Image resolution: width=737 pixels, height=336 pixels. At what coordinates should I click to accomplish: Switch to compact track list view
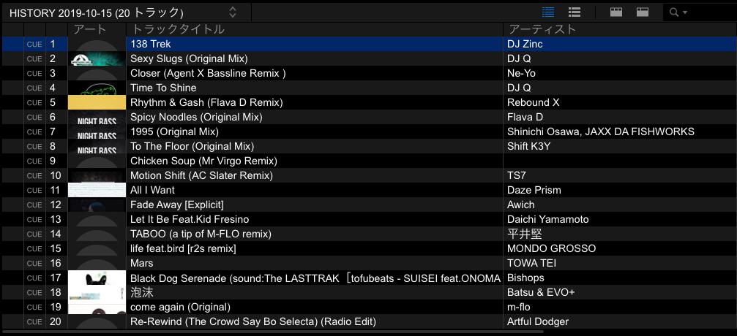pos(548,12)
